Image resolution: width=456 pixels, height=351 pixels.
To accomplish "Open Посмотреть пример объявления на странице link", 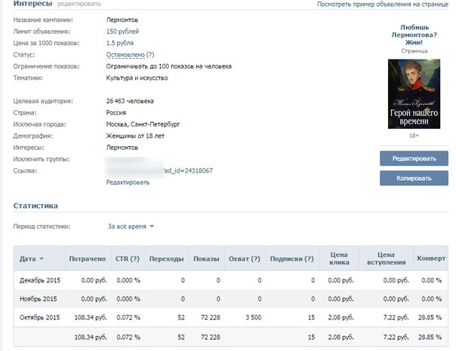I will pyautogui.click(x=382, y=5).
